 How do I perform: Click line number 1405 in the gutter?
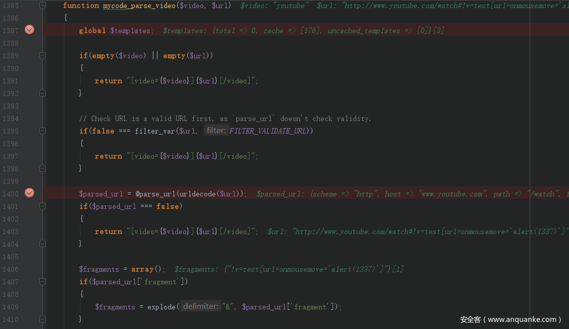tap(10, 257)
